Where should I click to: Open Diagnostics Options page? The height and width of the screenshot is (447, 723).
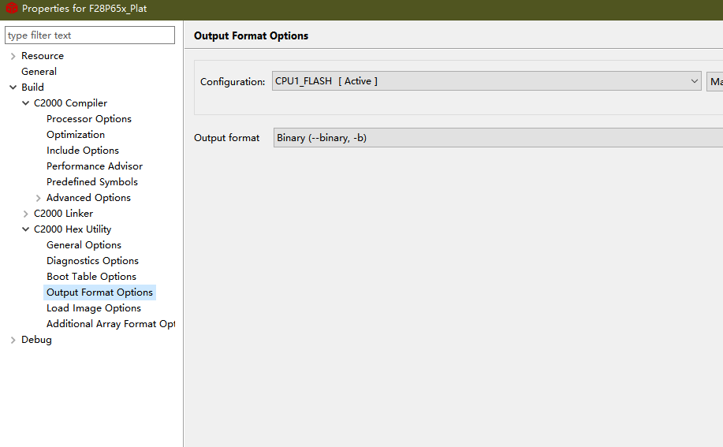[93, 261]
